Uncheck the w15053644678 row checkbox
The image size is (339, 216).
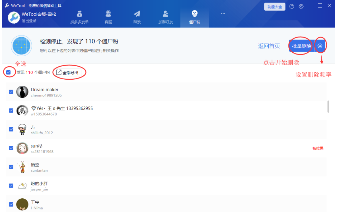[11, 111]
